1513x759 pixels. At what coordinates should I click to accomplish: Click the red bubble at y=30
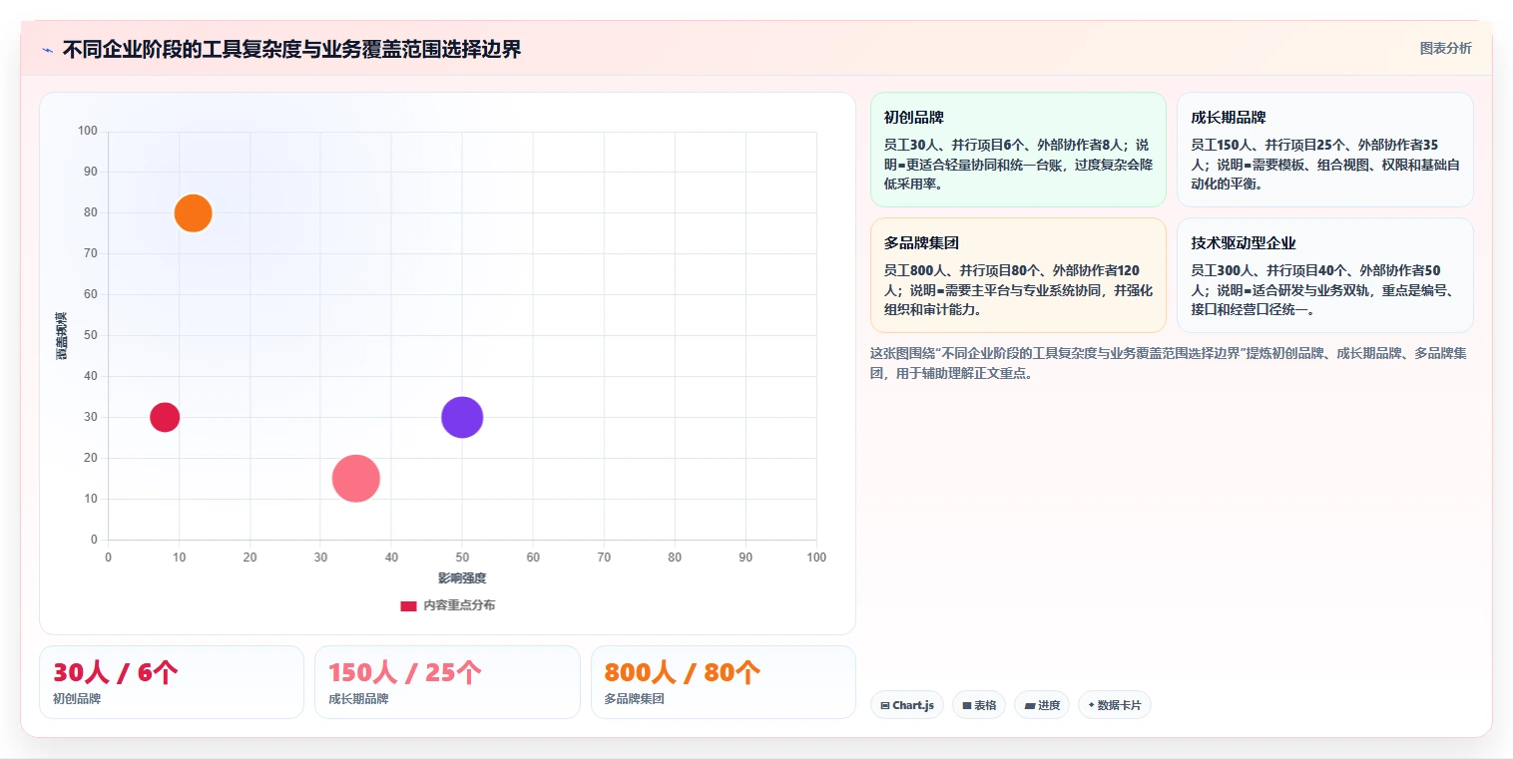pos(165,417)
